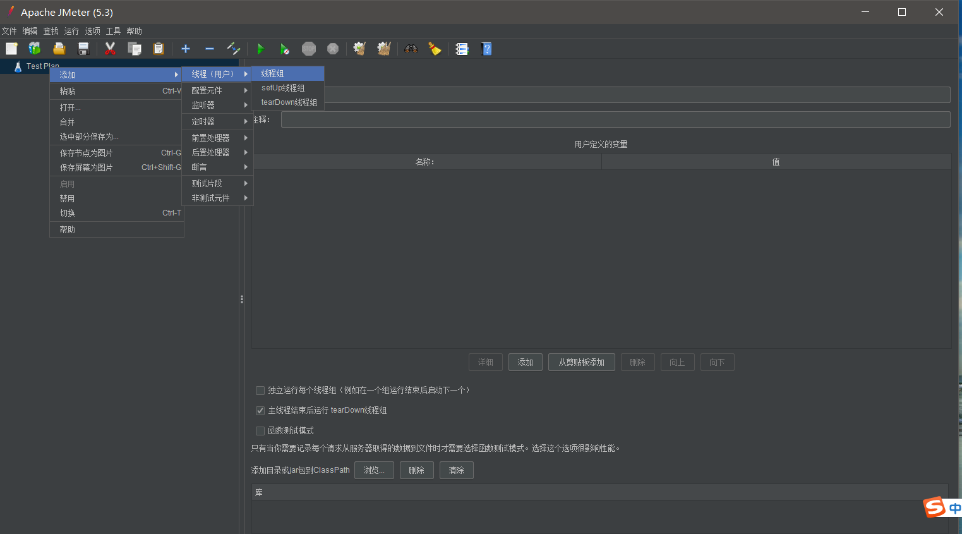Expand 测试片段 submenu

(x=217, y=183)
